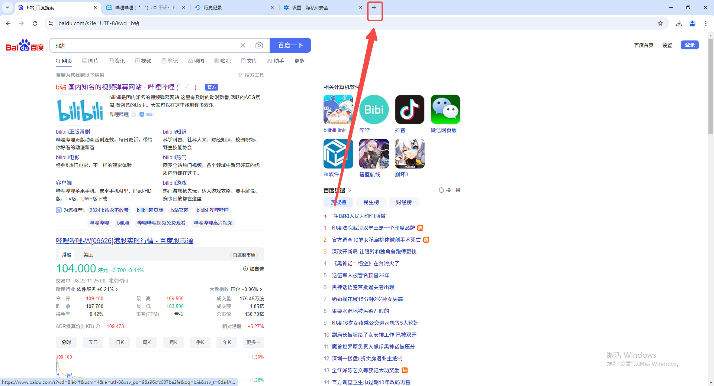714x386 pixels.
Task: Open bilibili正版番剧 sublink
Action: point(73,132)
